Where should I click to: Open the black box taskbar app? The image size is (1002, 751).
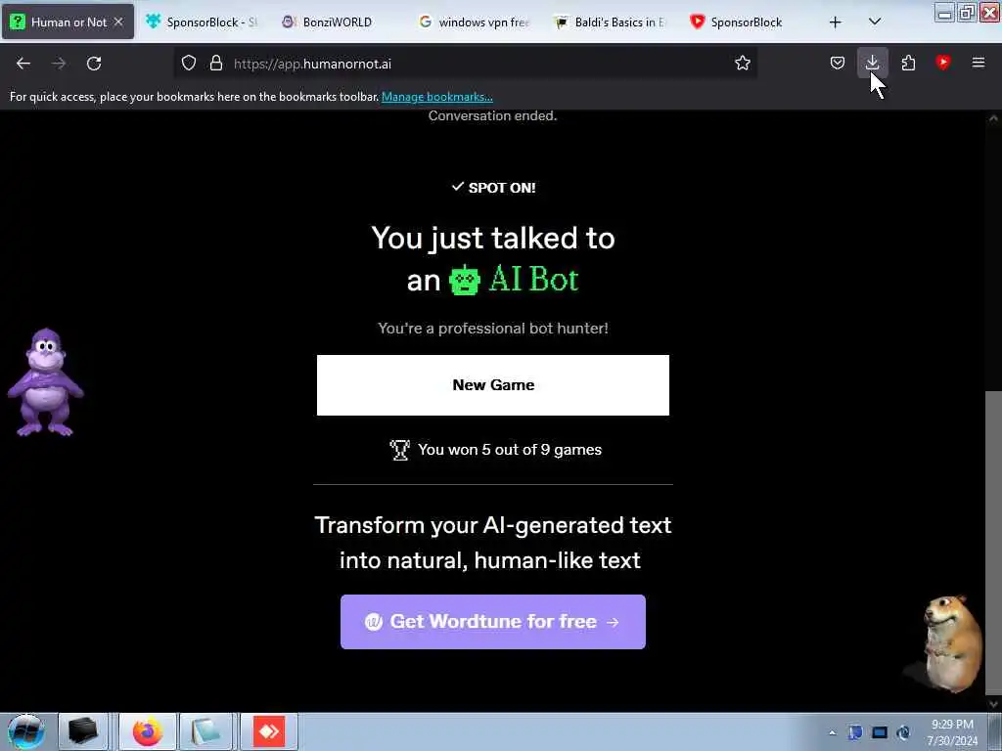click(x=82, y=731)
